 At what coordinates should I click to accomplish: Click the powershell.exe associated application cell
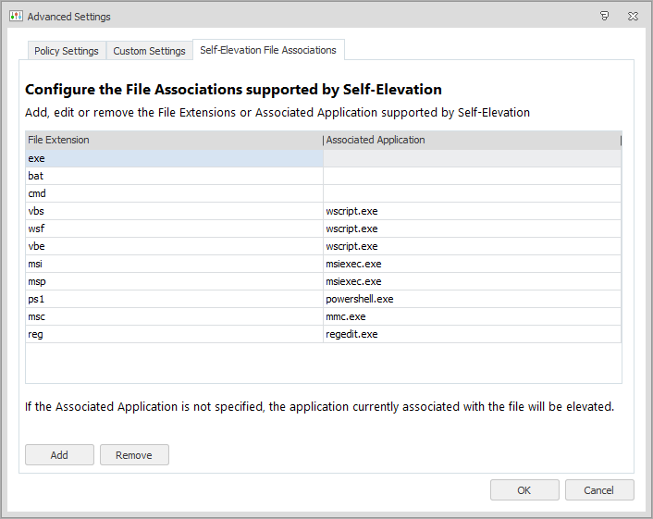coord(360,299)
